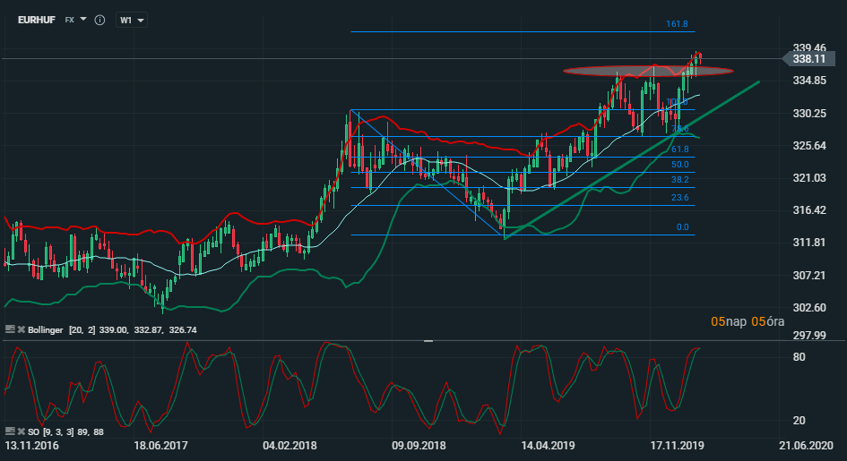The height and width of the screenshot is (461, 847).
Task: Click the 23.6 Fibonacci retracement label
Action: [679, 198]
